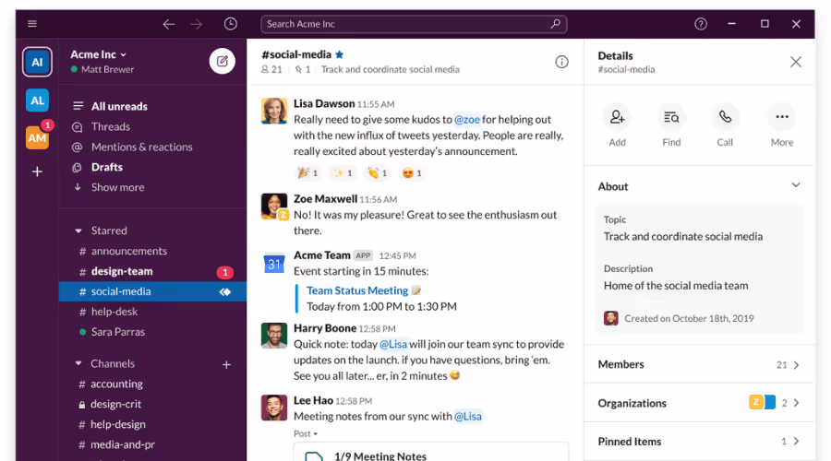Open Team Status Meeting link
The width and height of the screenshot is (831, 461).
tap(357, 290)
